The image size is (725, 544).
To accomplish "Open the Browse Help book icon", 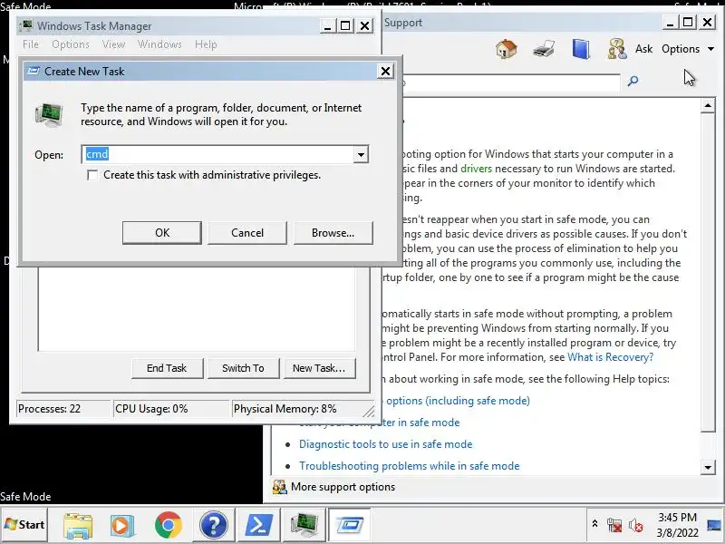I will point(581,49).
